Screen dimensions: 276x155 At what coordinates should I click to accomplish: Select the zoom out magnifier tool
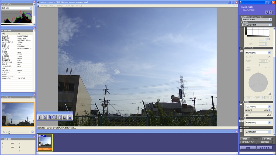[54, 117]
